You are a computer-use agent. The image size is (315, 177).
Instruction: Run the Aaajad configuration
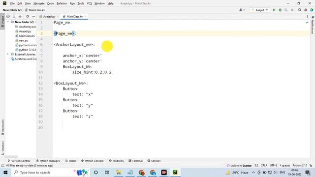[274, 10]
